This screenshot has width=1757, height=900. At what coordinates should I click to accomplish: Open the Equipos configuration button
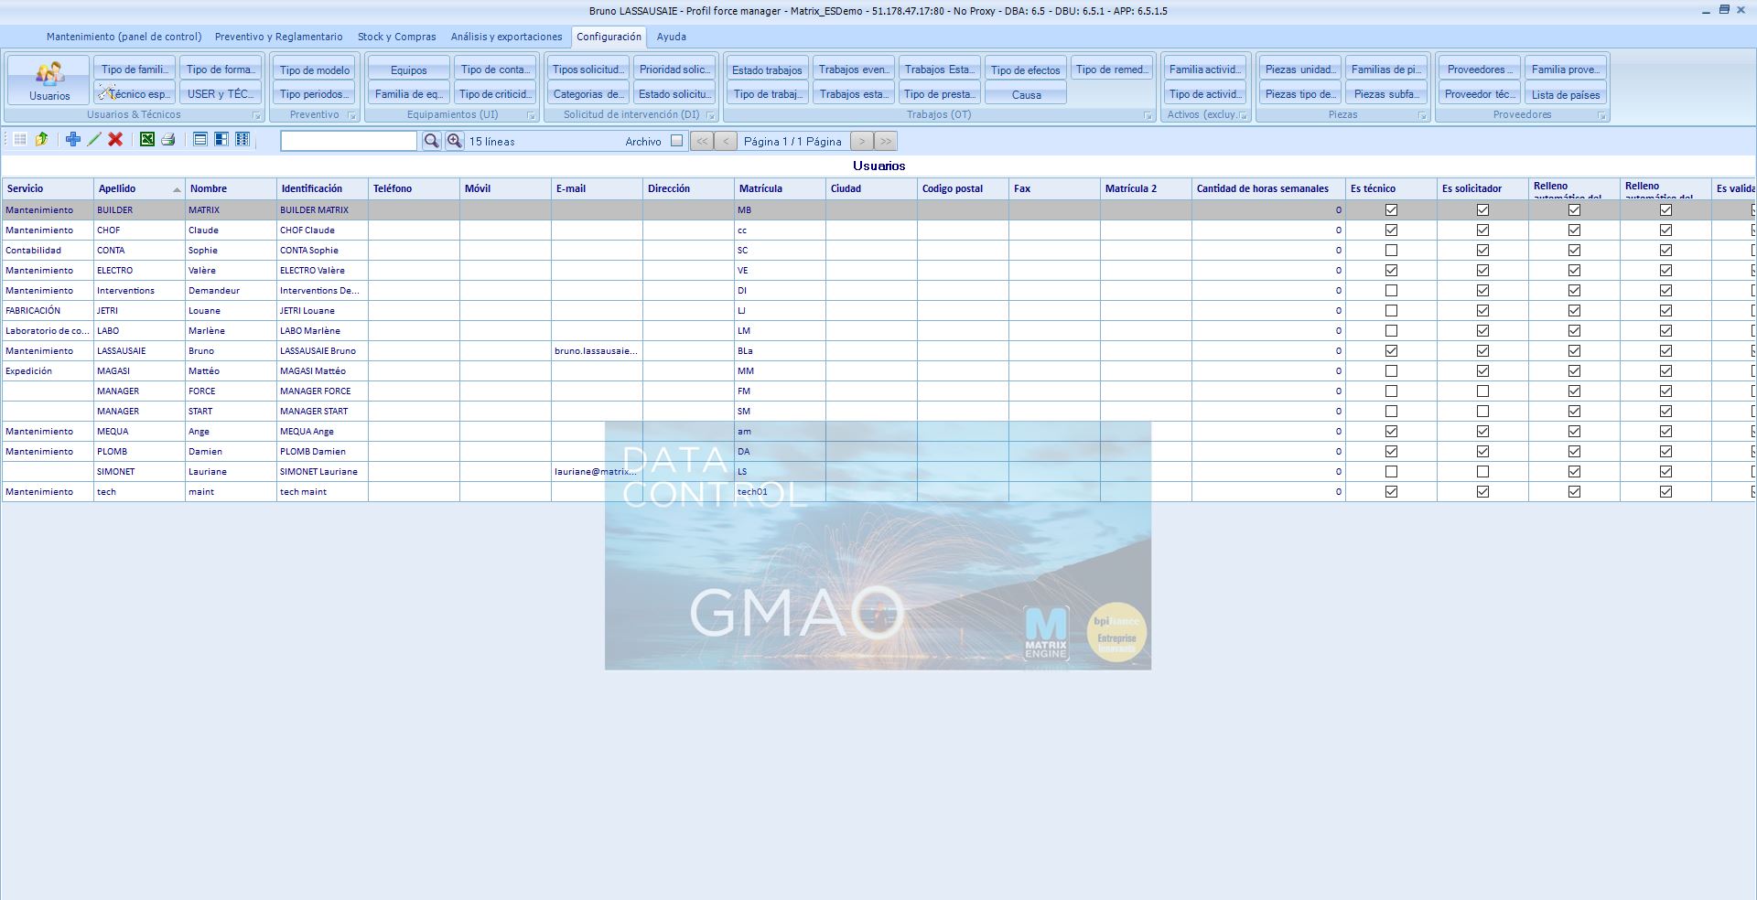(408, 70)
